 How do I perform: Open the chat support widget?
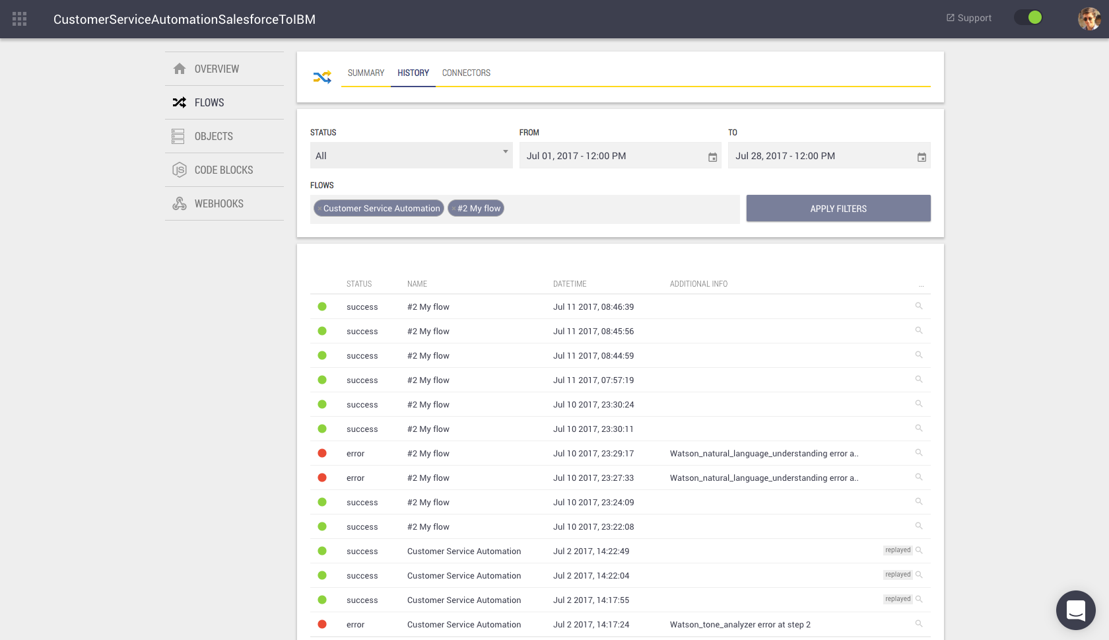pyautogui.click(x=1076, y=610)
